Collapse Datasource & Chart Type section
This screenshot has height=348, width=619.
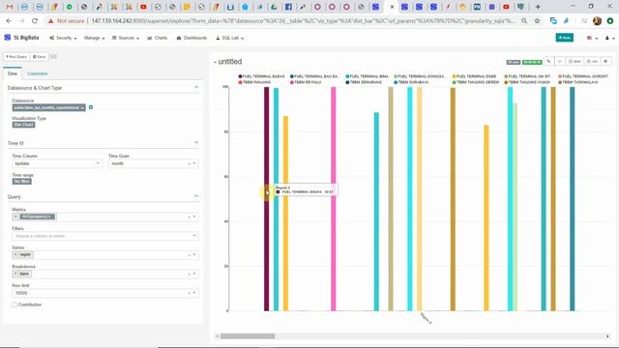click(196, 87)
